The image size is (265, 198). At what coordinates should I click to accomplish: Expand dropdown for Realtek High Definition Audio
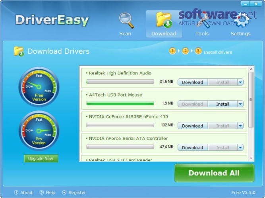click(x=240, y=82)
